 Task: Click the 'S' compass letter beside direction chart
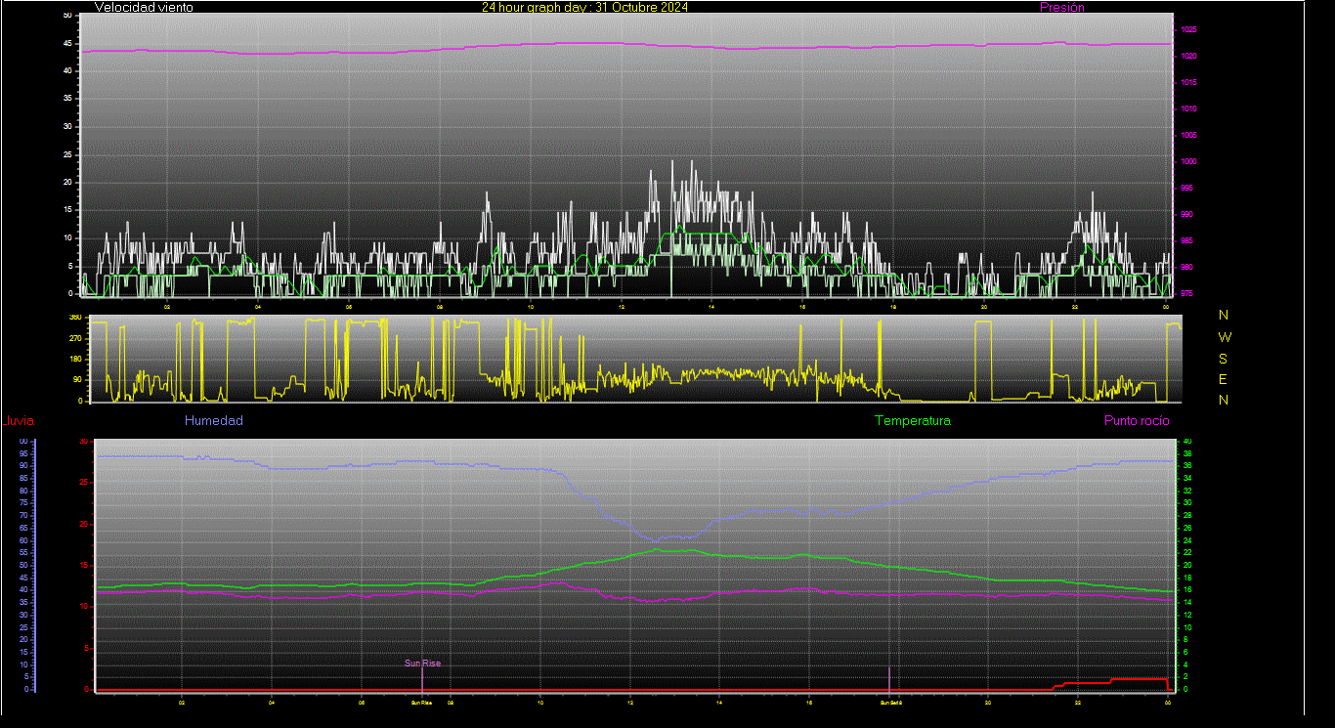[1225, 359]
